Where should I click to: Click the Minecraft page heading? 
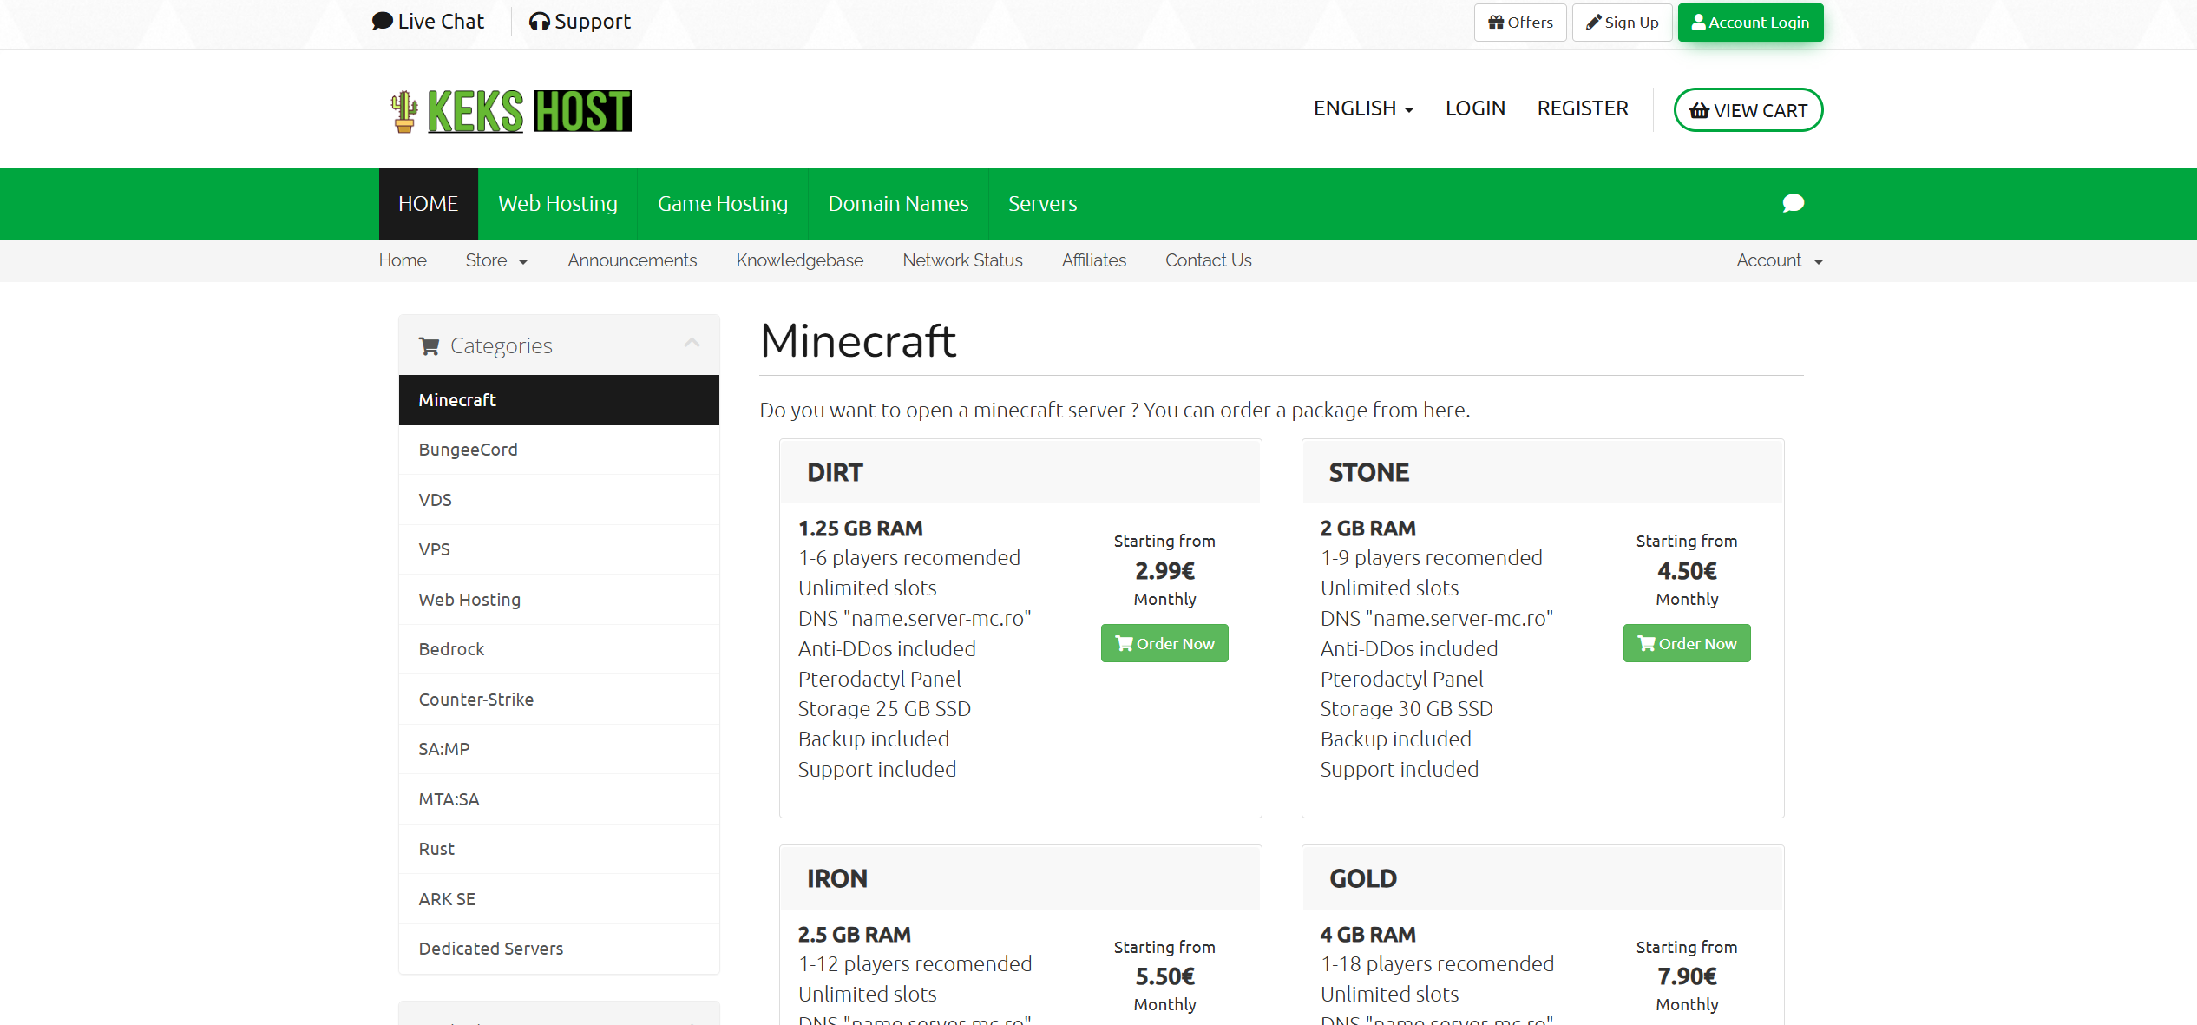pos(858,340)
